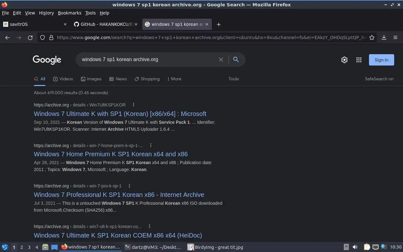This screenshot has height=252, width=403.
Task: Open Windows 7 Ultimate K COEM HeiDoc result
Action: (118, 235)
